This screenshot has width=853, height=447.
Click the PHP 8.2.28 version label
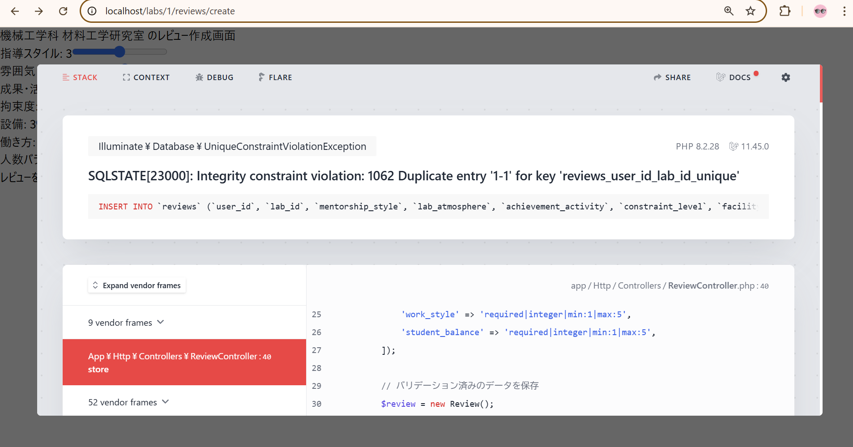pyautogui.click(x=698, y=146)
